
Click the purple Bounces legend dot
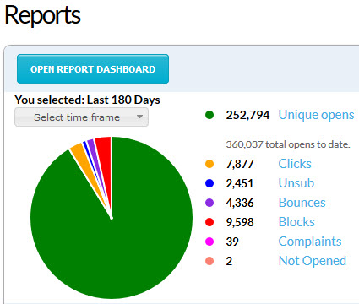click(209, 203)
